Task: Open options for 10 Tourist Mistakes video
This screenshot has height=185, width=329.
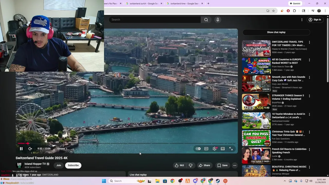Action: [x=309, y=114]
